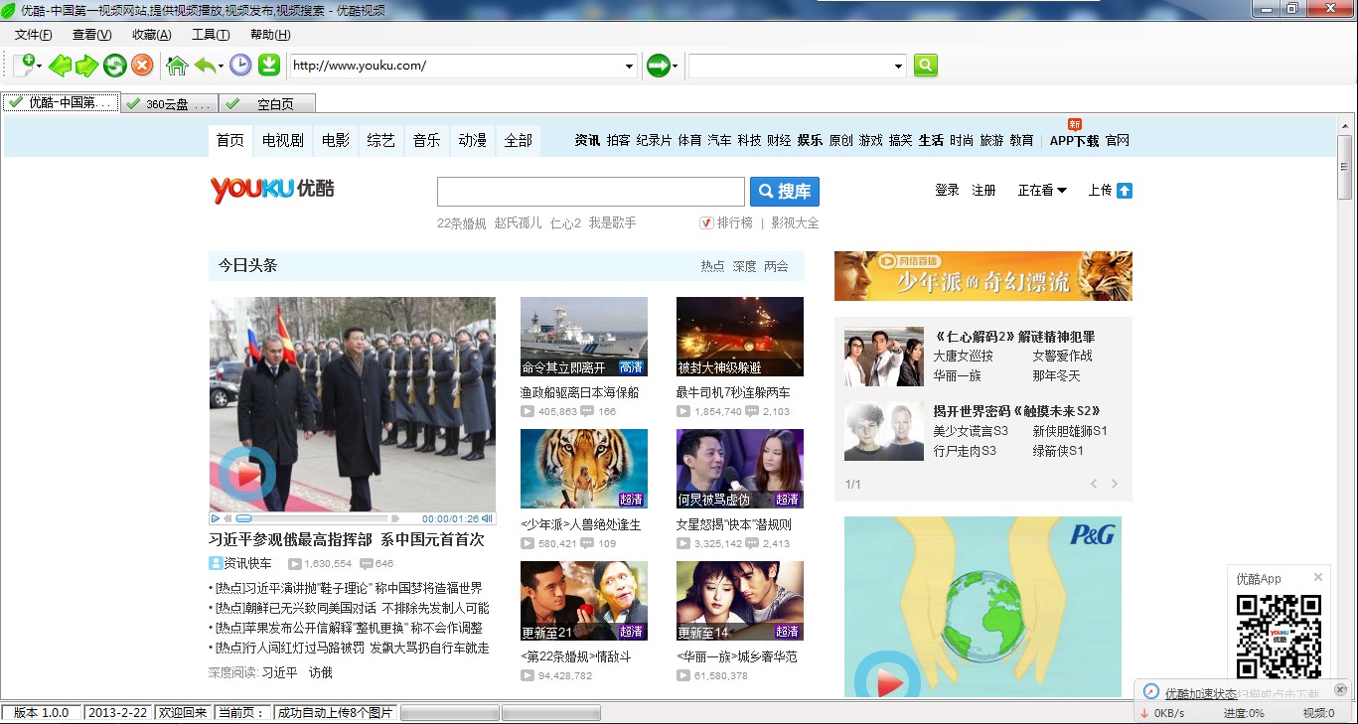The width and height of the screenshot is (1358, 724).
Task: Click the blue upload arrow icon next to 上传
Action: pos(1125,190)
